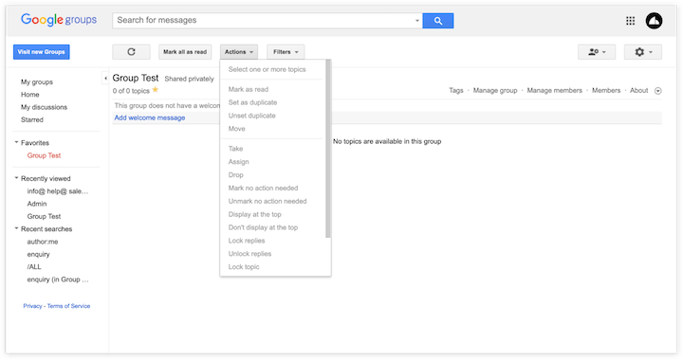Select Lock topic menu item

(x=244, y=266)
